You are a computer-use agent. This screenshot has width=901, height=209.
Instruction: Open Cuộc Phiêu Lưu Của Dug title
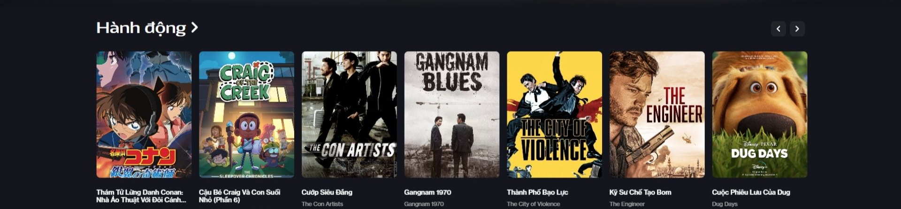coord(751,192)
